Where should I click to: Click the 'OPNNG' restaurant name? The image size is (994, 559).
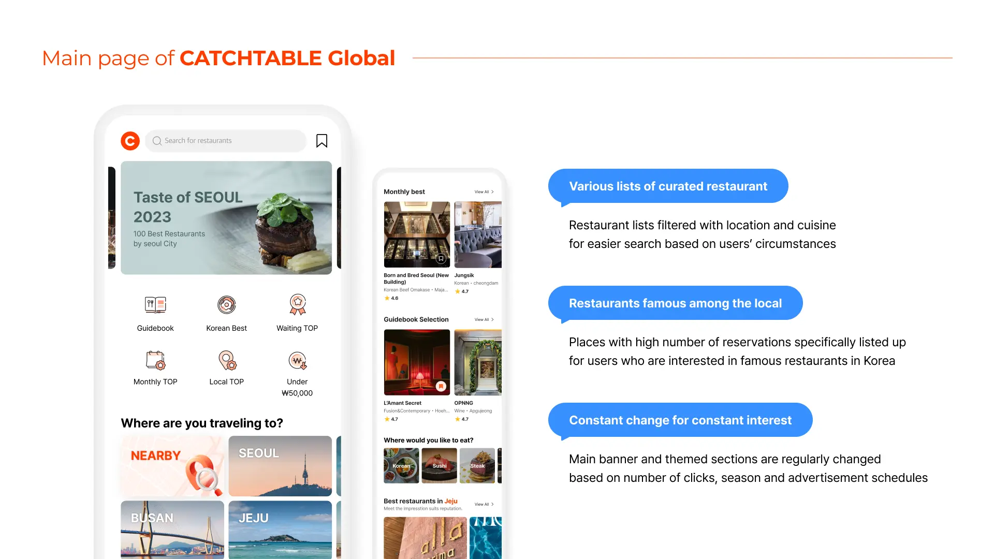click(463, 403)
